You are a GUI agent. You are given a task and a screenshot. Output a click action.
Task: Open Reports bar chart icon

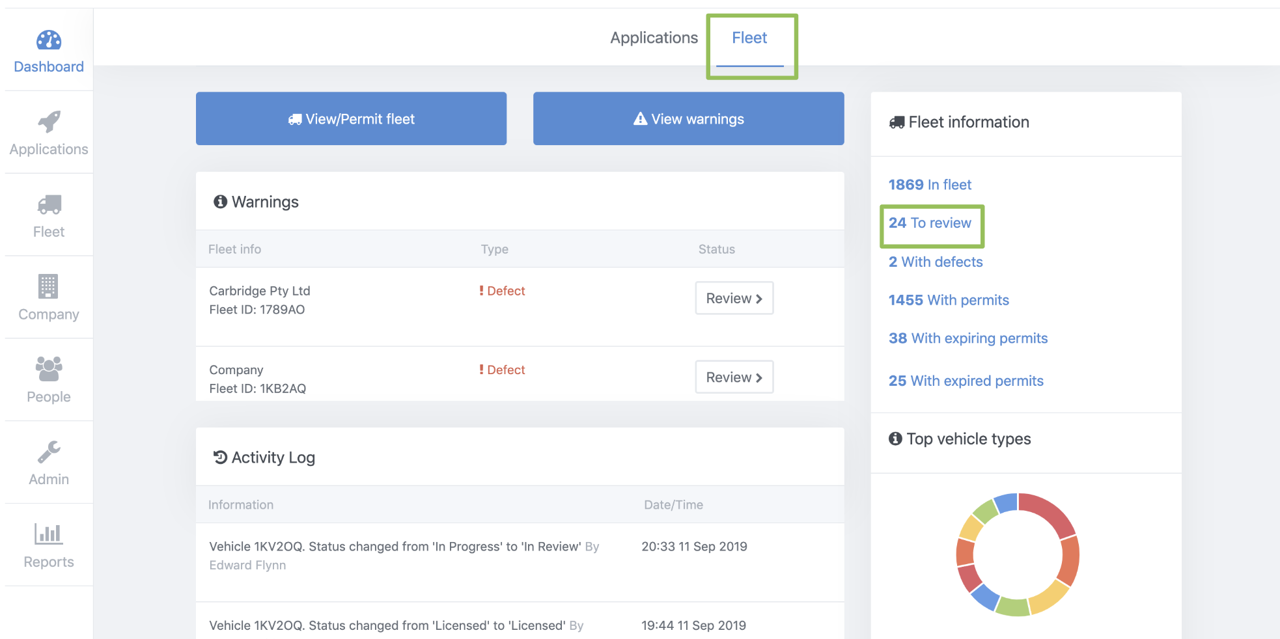click(x=49, y=534)
